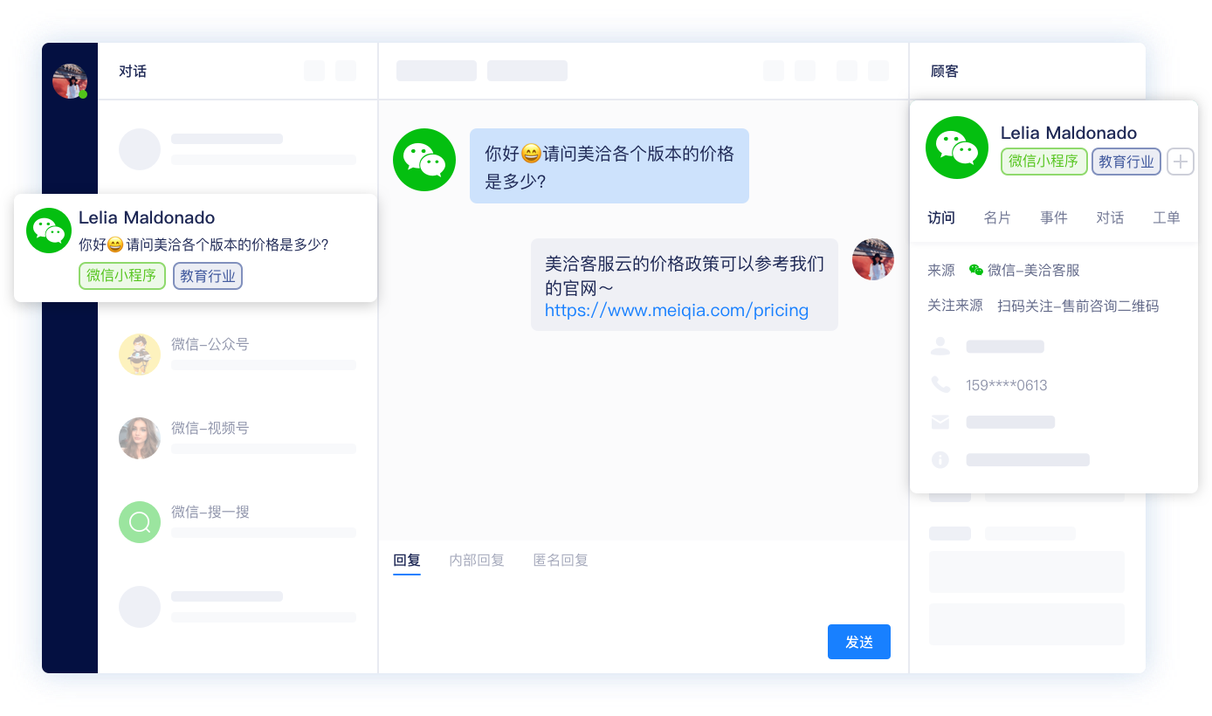Click the agent avatar beside the pricing reply

[873, 259]
